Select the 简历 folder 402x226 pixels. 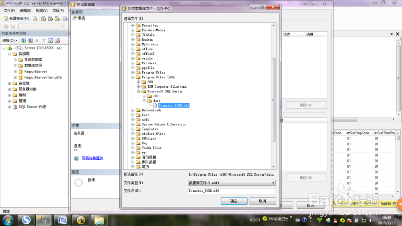pyautogui.click(x=146, y=167)
